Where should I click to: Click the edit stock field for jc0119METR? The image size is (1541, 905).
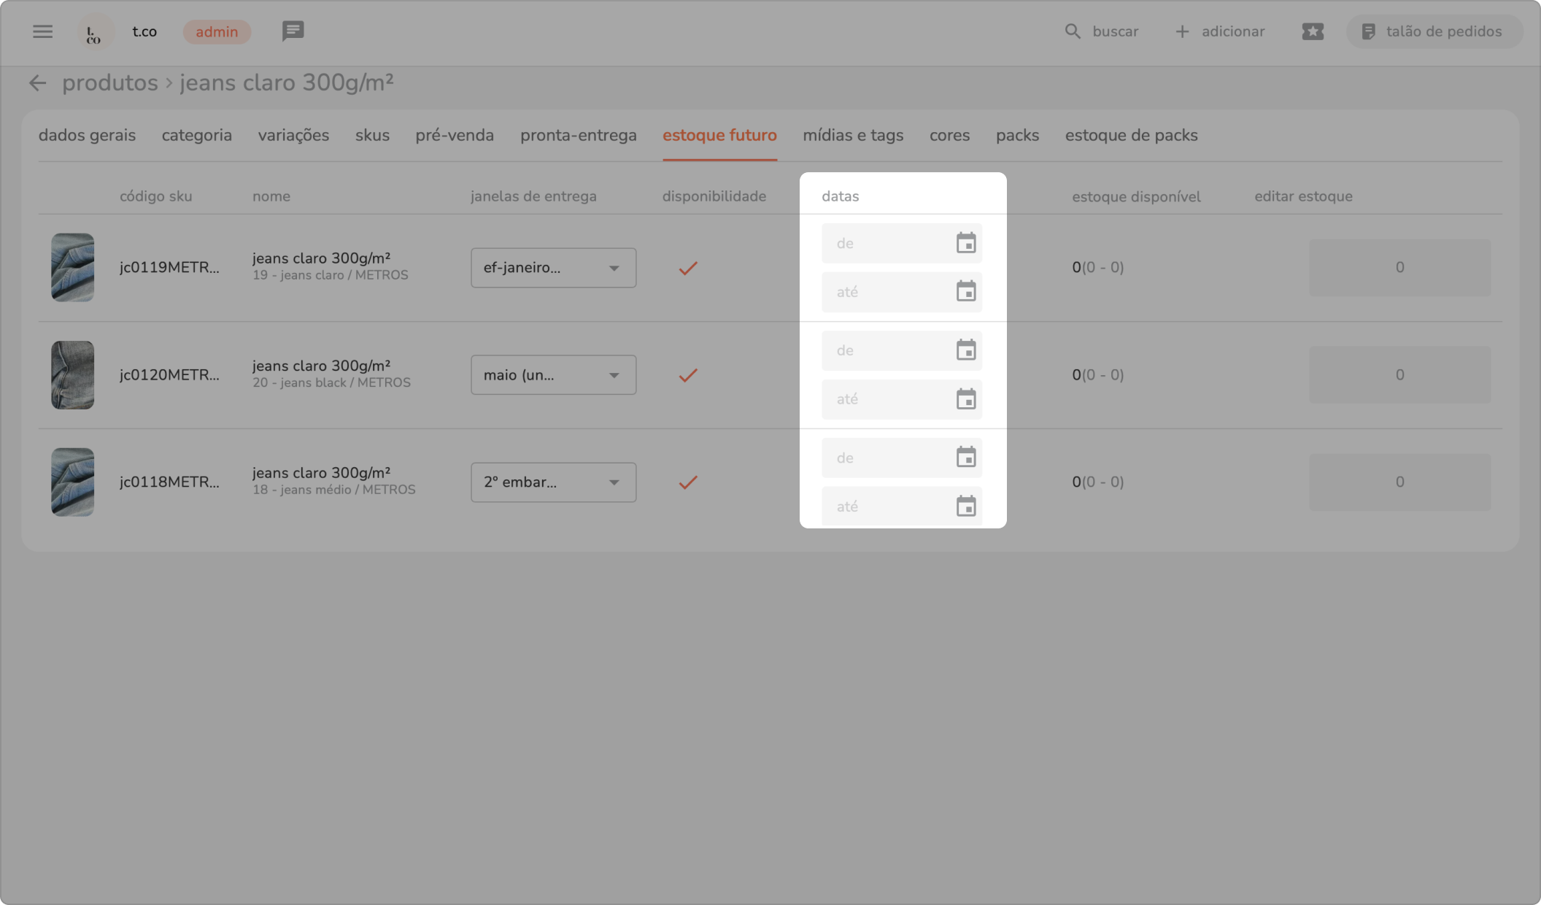click(x=1399, y=268)
